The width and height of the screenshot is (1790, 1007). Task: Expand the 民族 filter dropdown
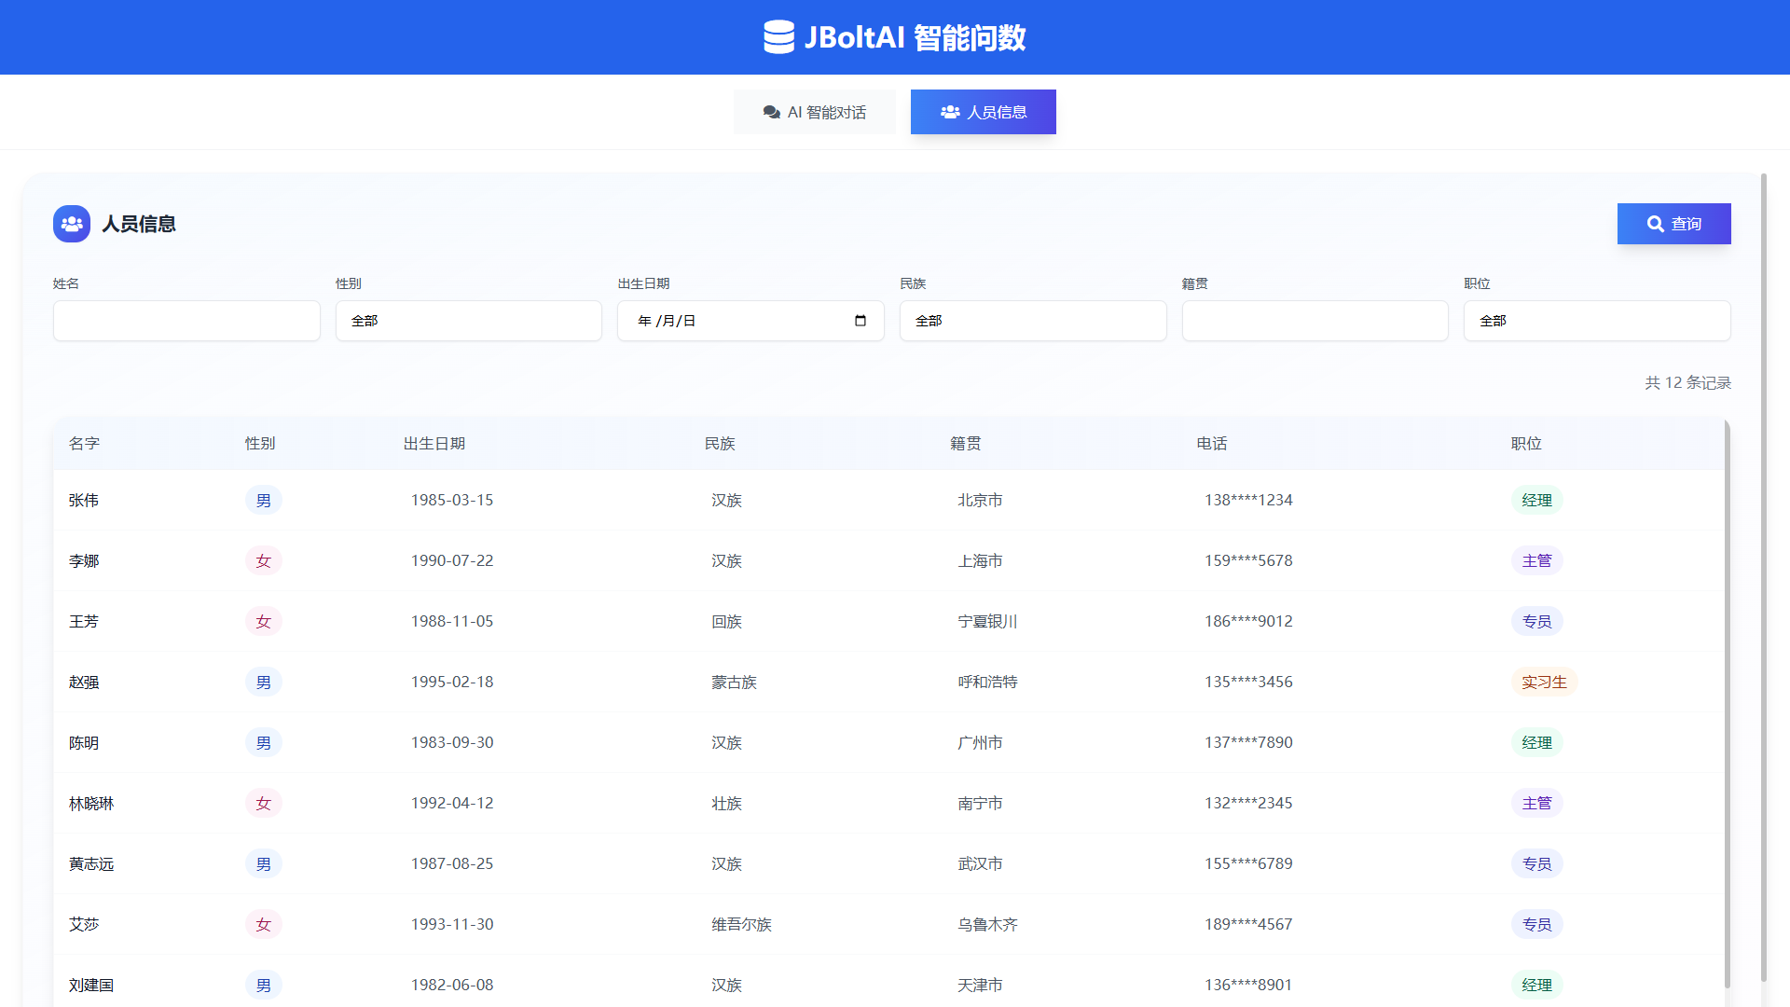click(x=1033, y=321)
